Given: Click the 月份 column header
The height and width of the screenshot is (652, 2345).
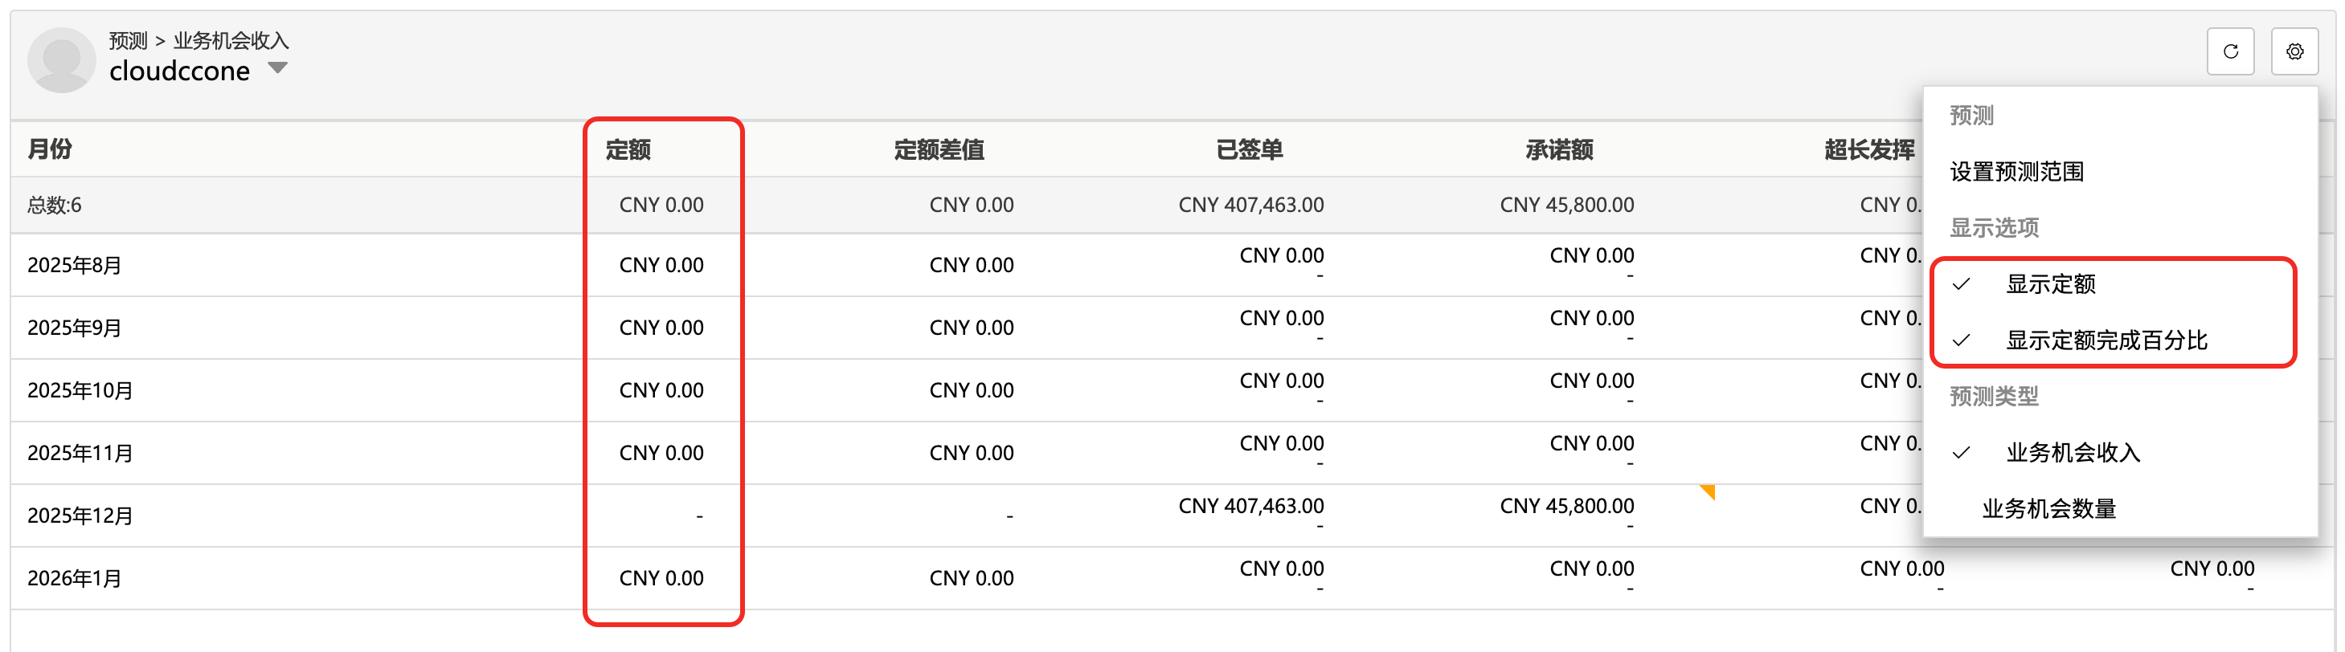Looking at the screenshot, I should pos(50,149).
